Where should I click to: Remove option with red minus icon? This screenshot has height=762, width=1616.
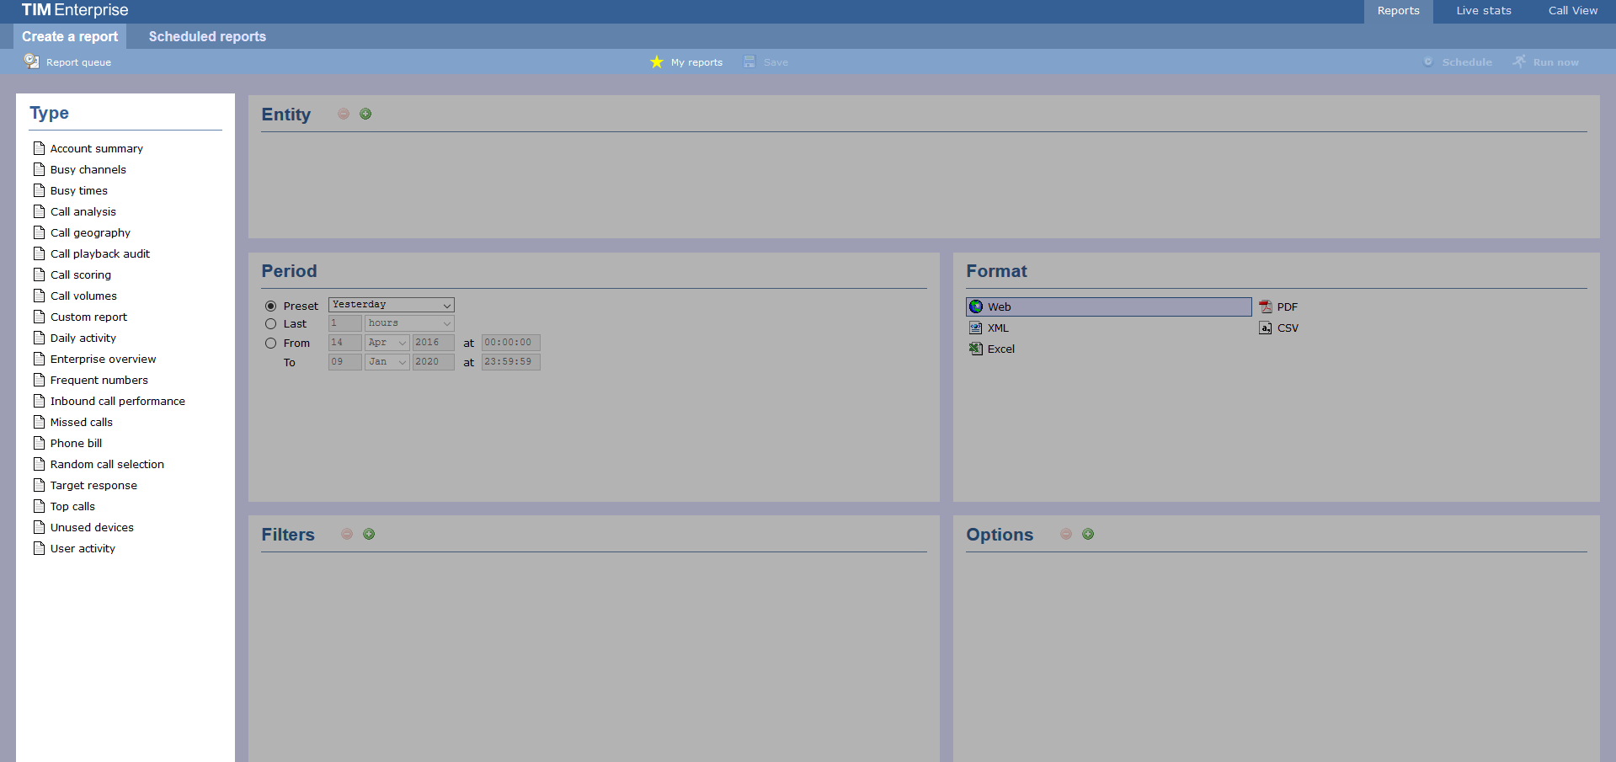(x=1066, y=534)
